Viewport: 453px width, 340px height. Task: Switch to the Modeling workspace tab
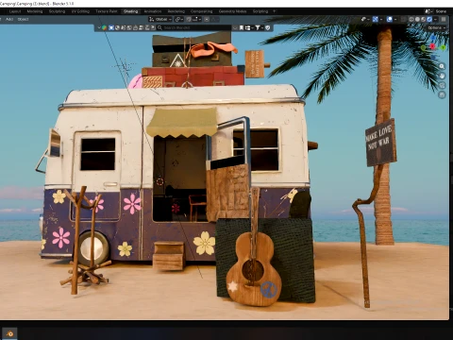point(35,11)
